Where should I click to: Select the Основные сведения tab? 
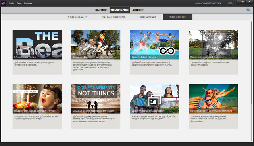click(77, 17)
